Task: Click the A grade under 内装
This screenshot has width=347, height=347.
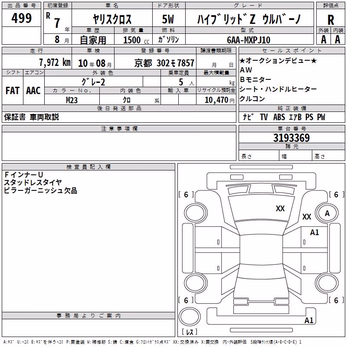Action: (337, 39)
